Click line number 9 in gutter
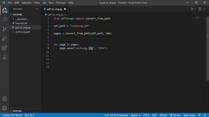The image size is (209, 117). click(48, 48)
